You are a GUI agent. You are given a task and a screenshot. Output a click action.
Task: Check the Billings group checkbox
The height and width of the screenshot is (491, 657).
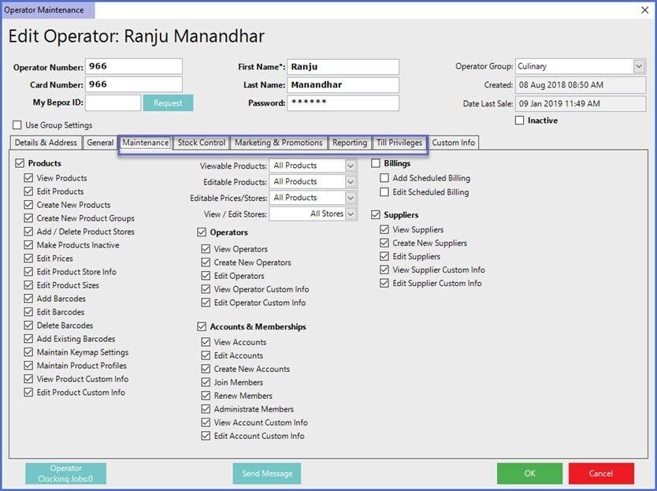click(x=377, y=163)
